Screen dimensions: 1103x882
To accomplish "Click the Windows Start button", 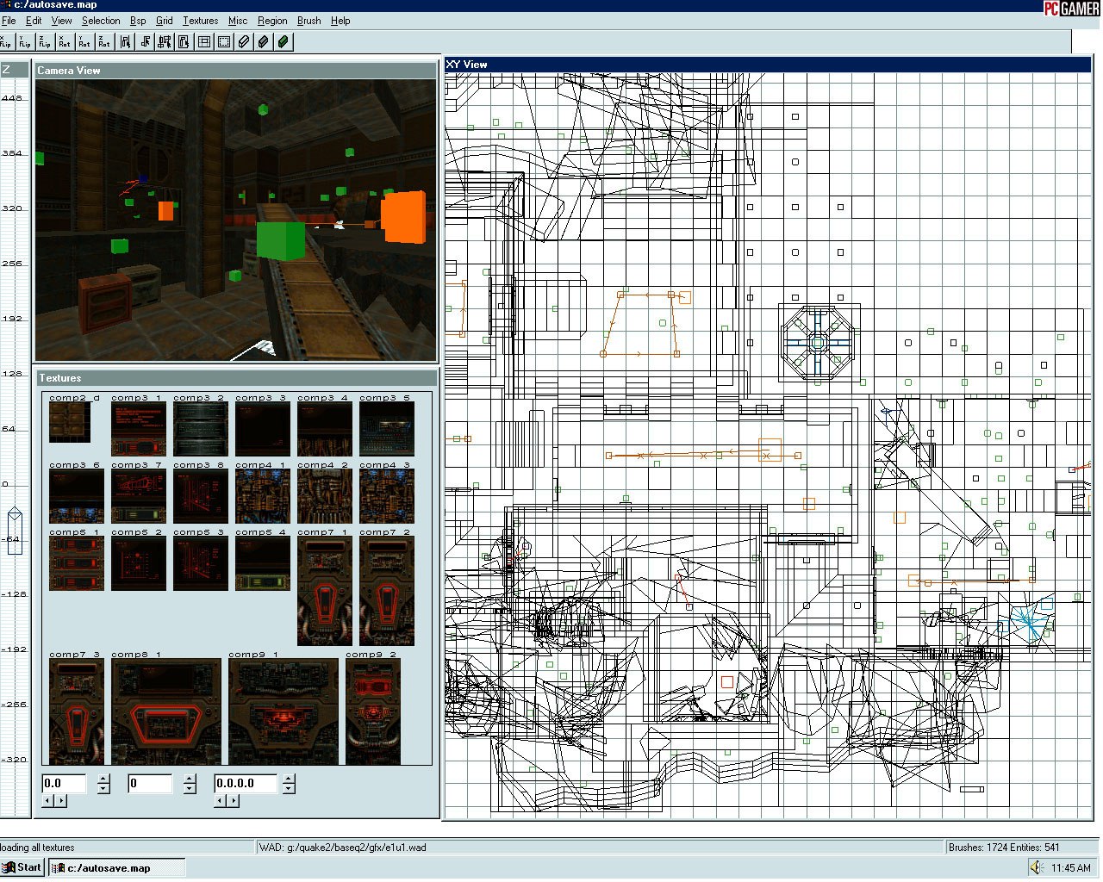I will click(x=22, y=867).
